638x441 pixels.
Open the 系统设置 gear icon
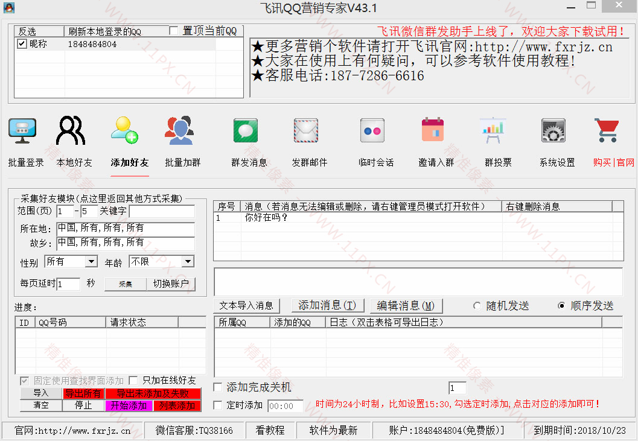pyautogui.click(x=553, y=130)
